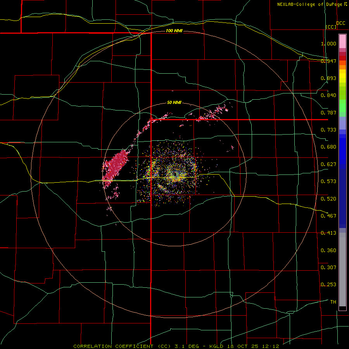Click the 0.520 scale value
This screenshot has height=349, width=349.
click(328, 199)
